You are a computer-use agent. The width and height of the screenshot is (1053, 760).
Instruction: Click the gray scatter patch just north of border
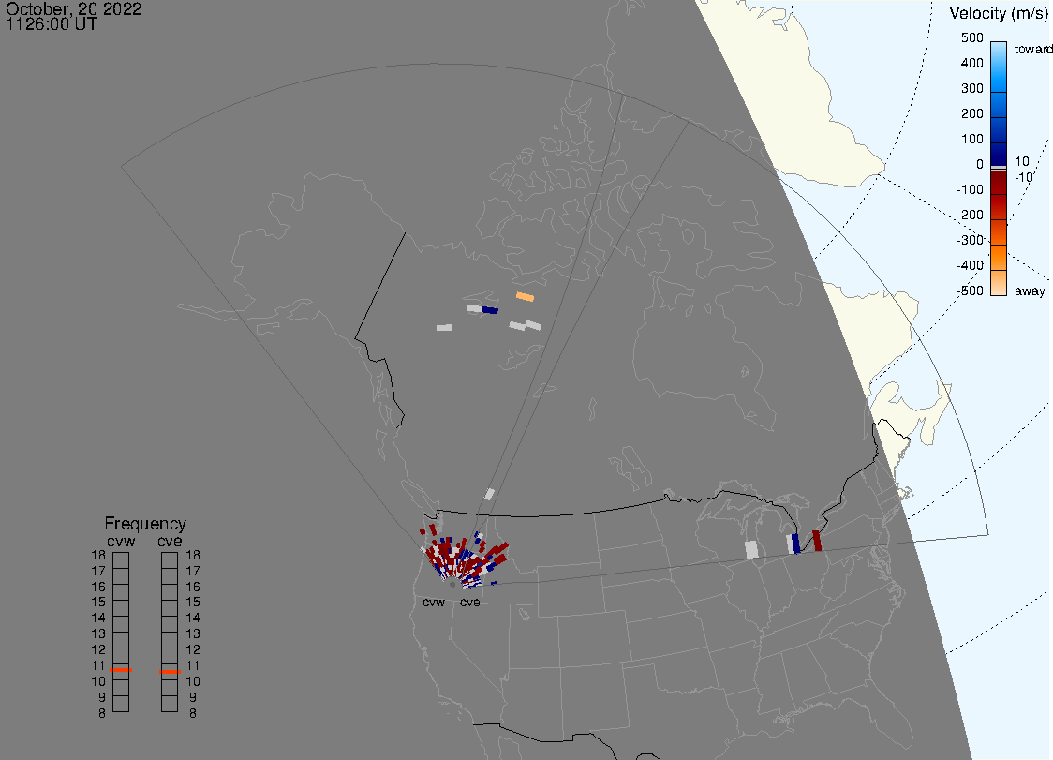(490, 495)
